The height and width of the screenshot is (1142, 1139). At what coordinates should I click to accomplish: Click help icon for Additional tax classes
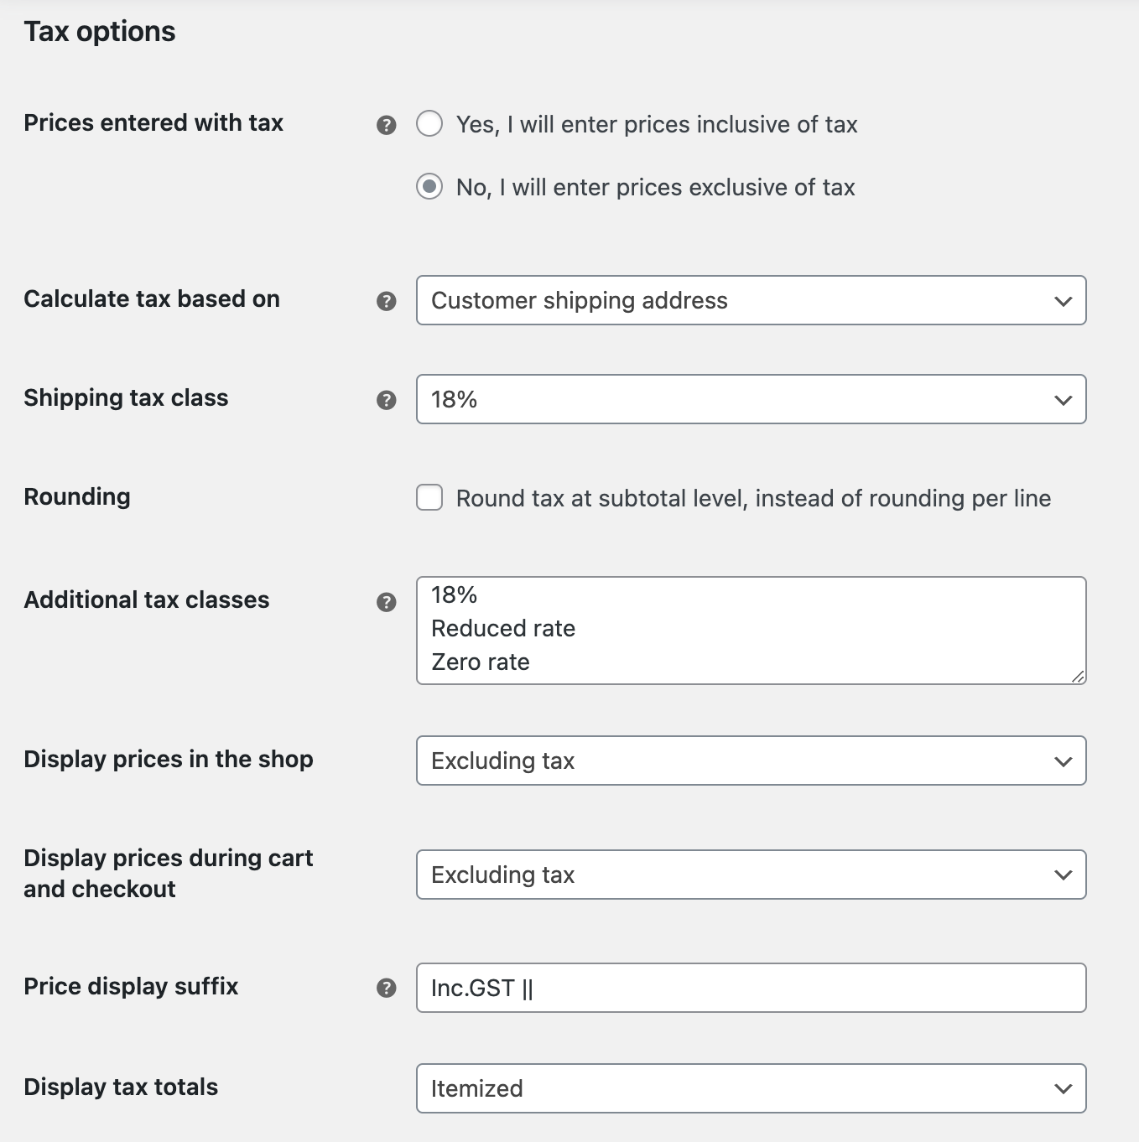point(386,602)
